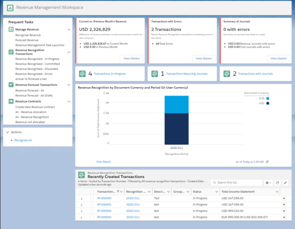Select the checkbox for RT-000002 row
295x229 pixels.
(x=92, y=211)
